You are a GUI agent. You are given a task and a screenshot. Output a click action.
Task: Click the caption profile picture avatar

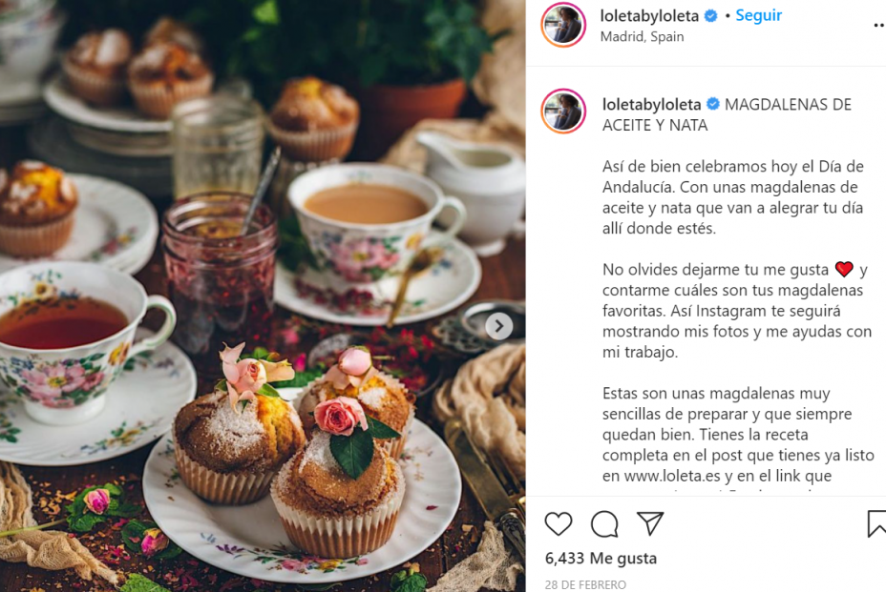(x=562, y=111)
